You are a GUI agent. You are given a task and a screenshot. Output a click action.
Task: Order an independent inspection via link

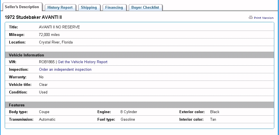point(65,69)
